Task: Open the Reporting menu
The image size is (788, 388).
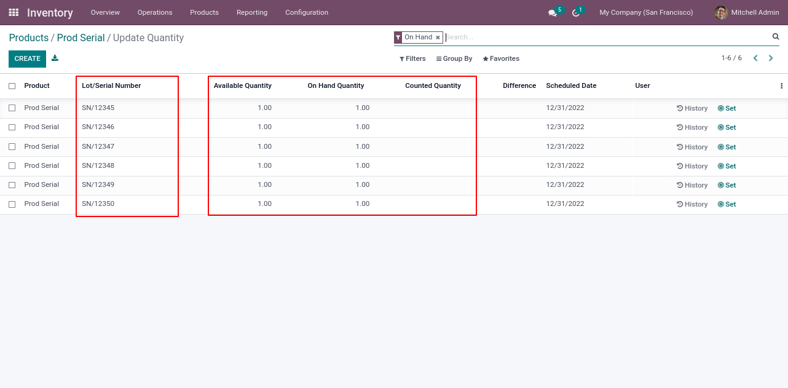Action: tap(252, 12)
